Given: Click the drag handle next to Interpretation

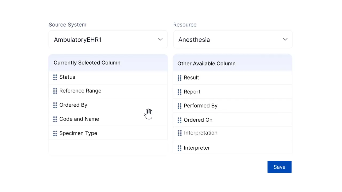Looking at the screenshot, I should pyautogui.click(x=180, y=133).
